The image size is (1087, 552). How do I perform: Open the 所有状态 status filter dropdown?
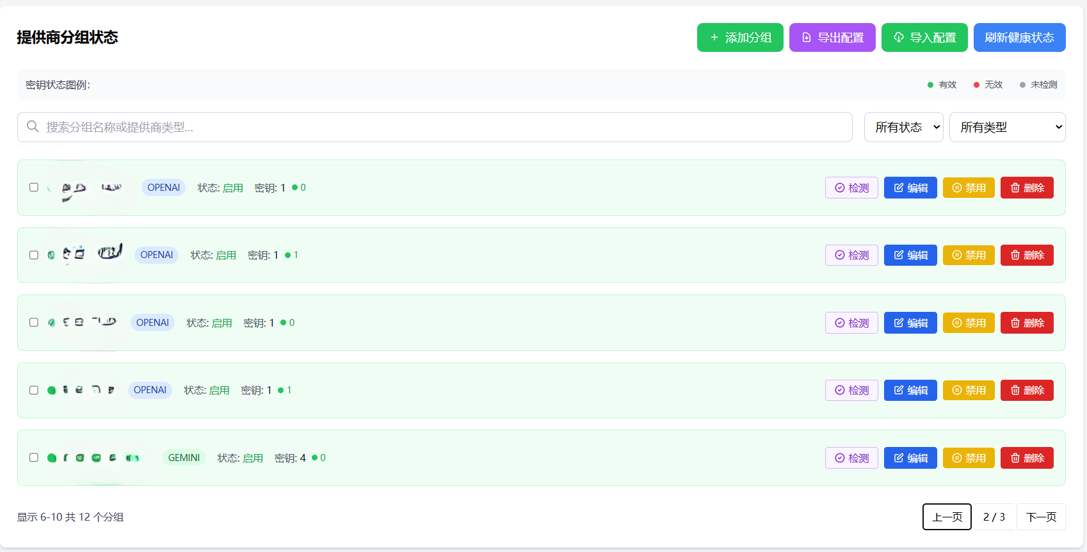[903, 127]
